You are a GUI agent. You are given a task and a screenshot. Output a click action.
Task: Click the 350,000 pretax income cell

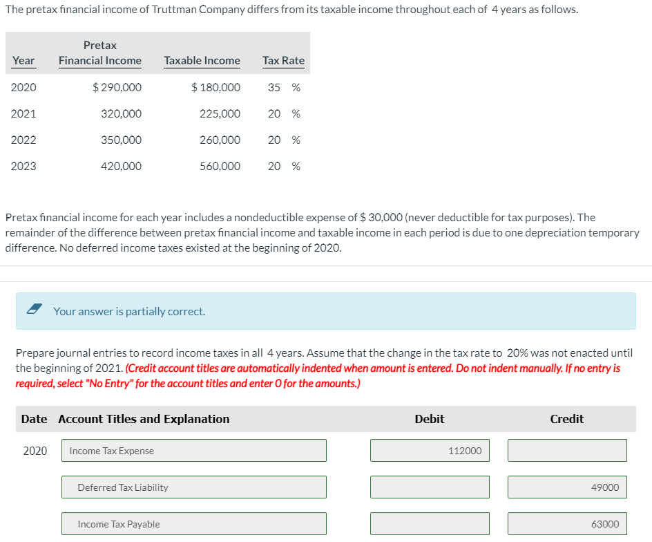tap(121, 140)
